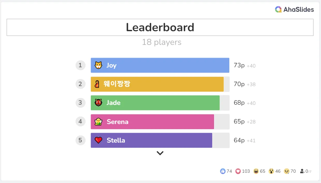Click the 18 players subtitle text
Viewport: 321px width, 183px height.
tap(161, 42)
